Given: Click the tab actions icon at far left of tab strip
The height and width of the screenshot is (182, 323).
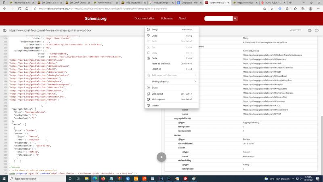Looking at the screenshot, I should (x=4, y=3).
